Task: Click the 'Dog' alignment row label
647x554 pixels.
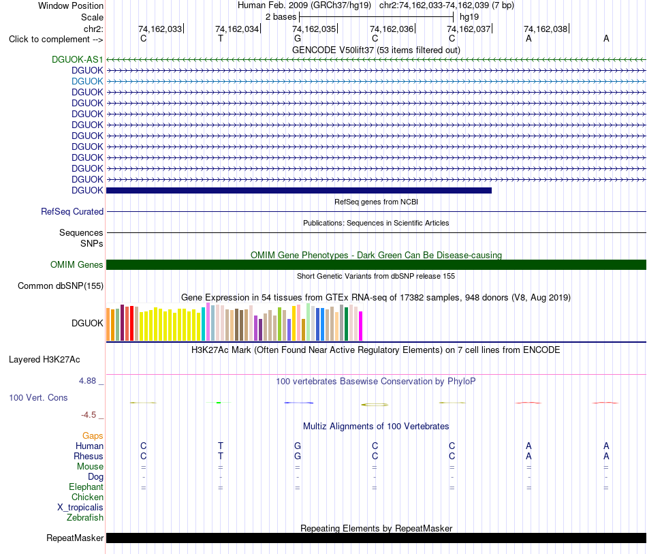Action: click(x=95, y=477)
